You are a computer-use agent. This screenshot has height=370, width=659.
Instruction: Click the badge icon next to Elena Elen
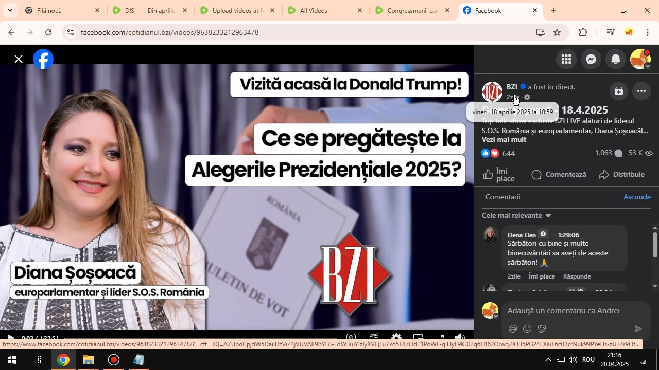543,234
